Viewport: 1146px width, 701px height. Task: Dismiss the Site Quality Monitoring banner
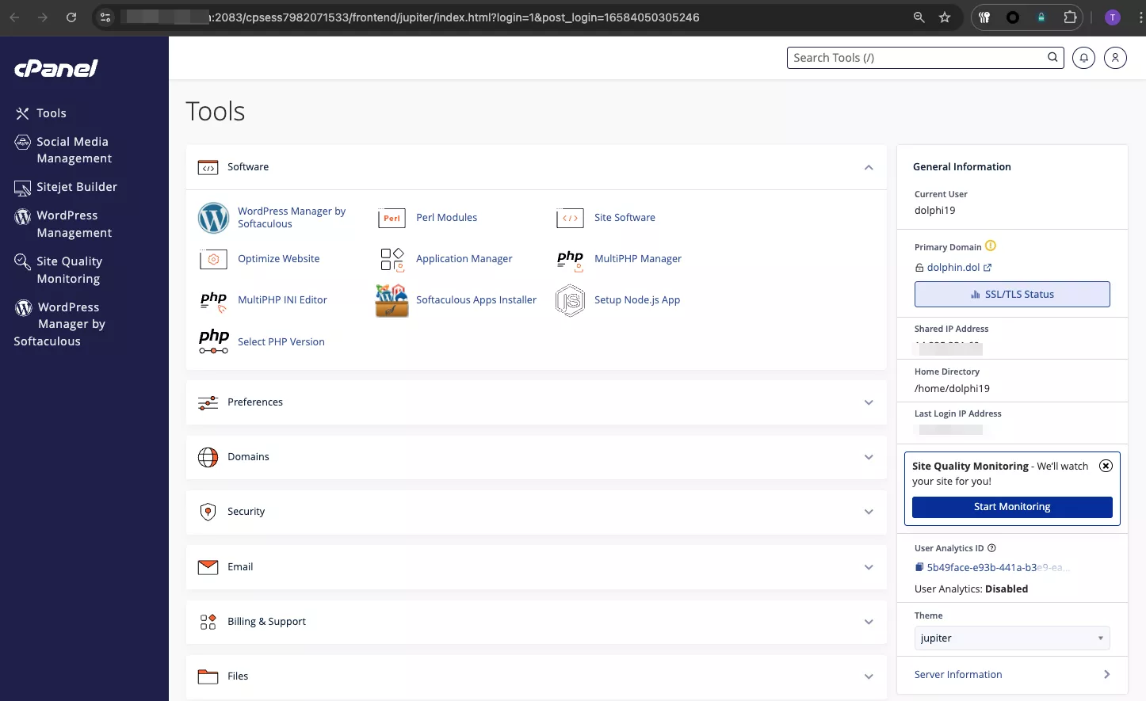point(1106,466)
